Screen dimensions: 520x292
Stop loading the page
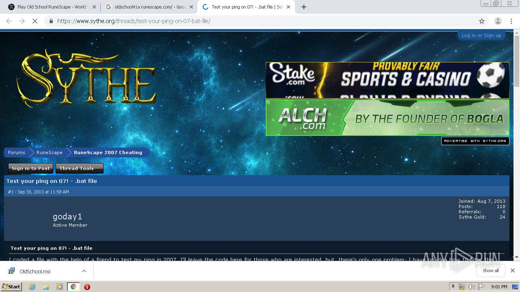(35, 21)
